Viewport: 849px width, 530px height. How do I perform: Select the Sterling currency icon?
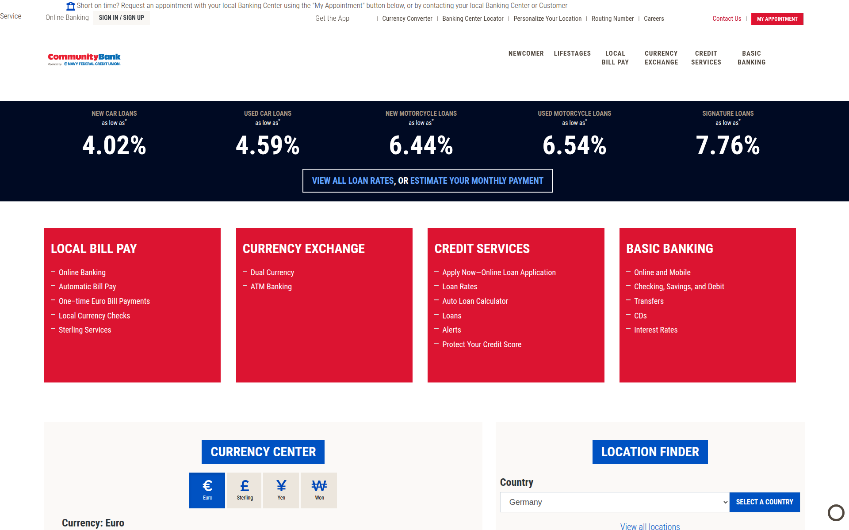click(x=245, y=490)
